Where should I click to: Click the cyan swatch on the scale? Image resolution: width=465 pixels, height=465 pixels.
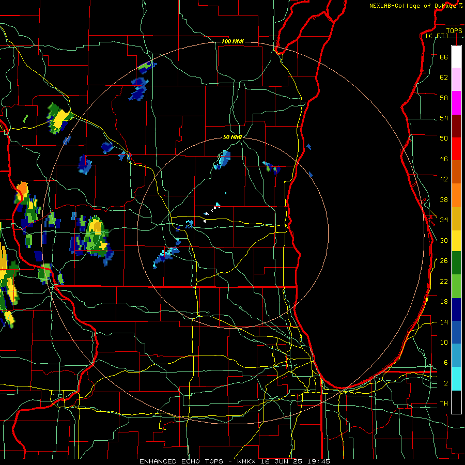pyautogui.click(x=456, y=379)
